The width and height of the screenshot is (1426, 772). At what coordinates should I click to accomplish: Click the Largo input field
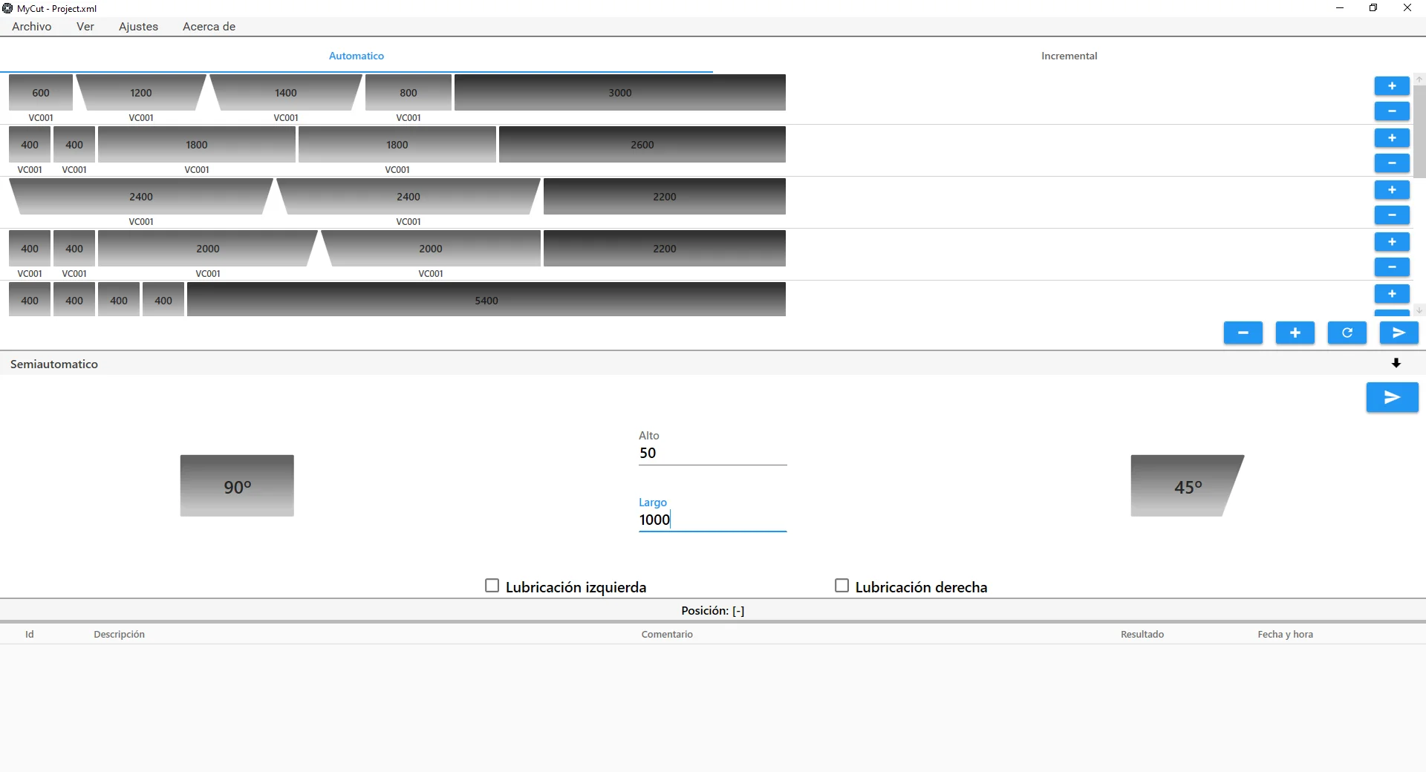pos(712,520)
